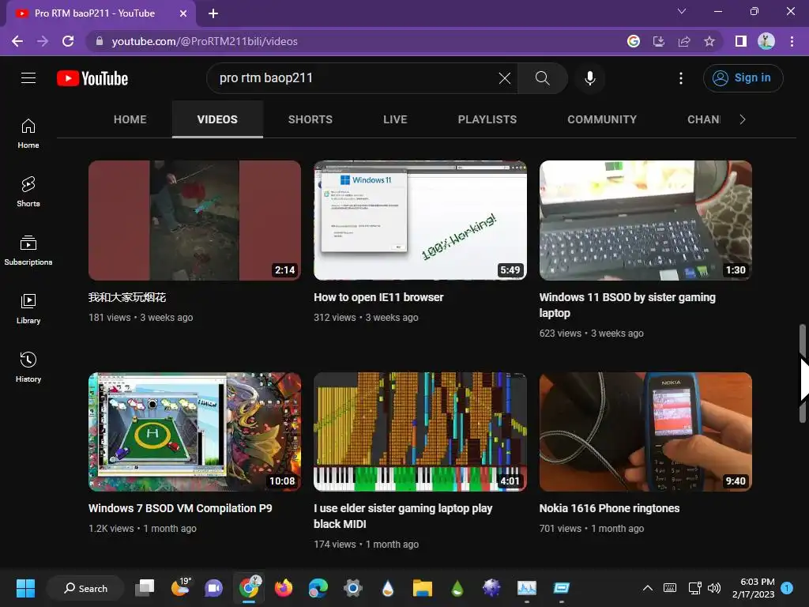Viewport: 809px width, 607px height.
Task: Open the Windows 7 BSOD VM thumbnail
Action: pyautogui.click(x=194, y=432)
